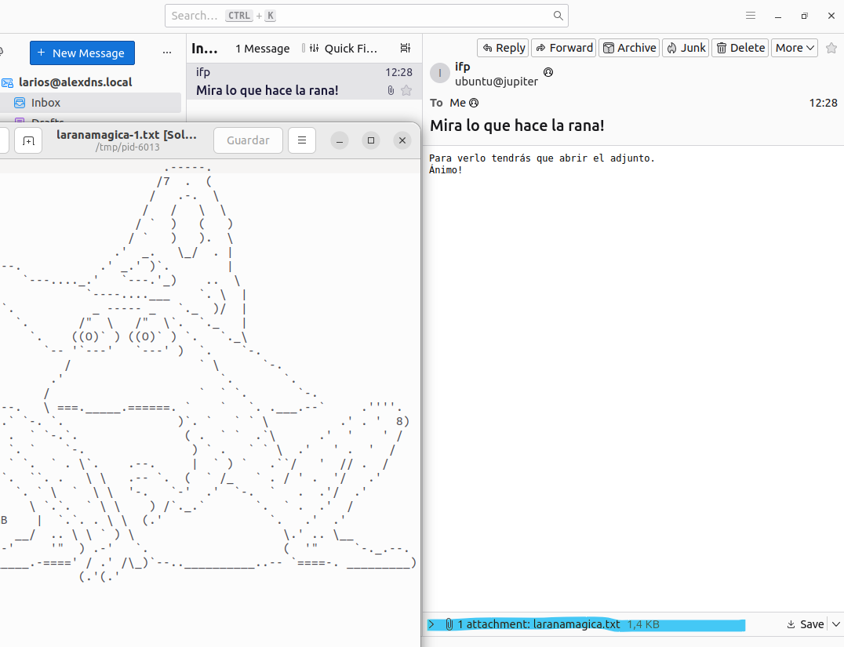Save the laranamagica.txt attachment
844x647 pixels.
click(806, 624)
